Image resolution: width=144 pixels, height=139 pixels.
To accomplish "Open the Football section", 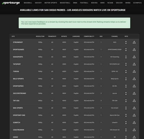I will 84,3.
